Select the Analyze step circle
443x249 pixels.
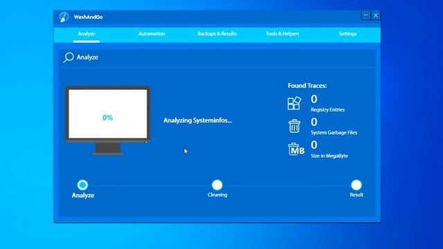(82, 185)
